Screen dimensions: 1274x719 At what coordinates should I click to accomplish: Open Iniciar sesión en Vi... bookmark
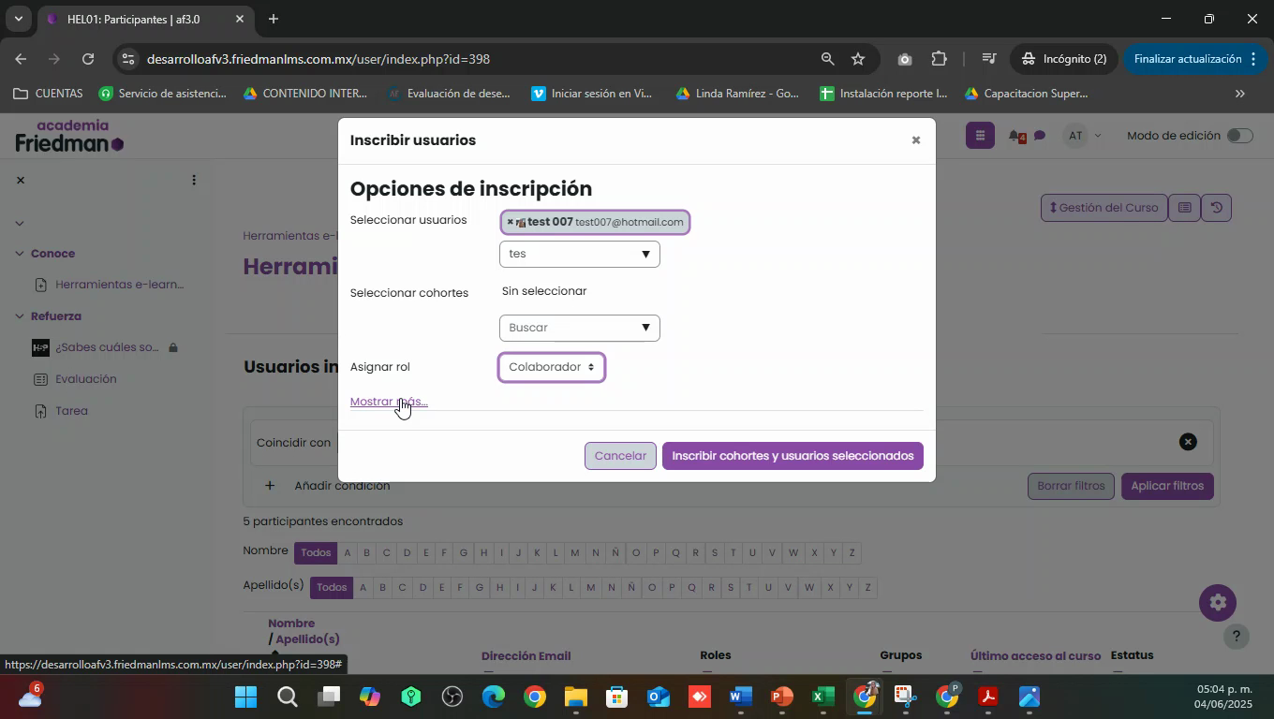(x=591, y=94)
